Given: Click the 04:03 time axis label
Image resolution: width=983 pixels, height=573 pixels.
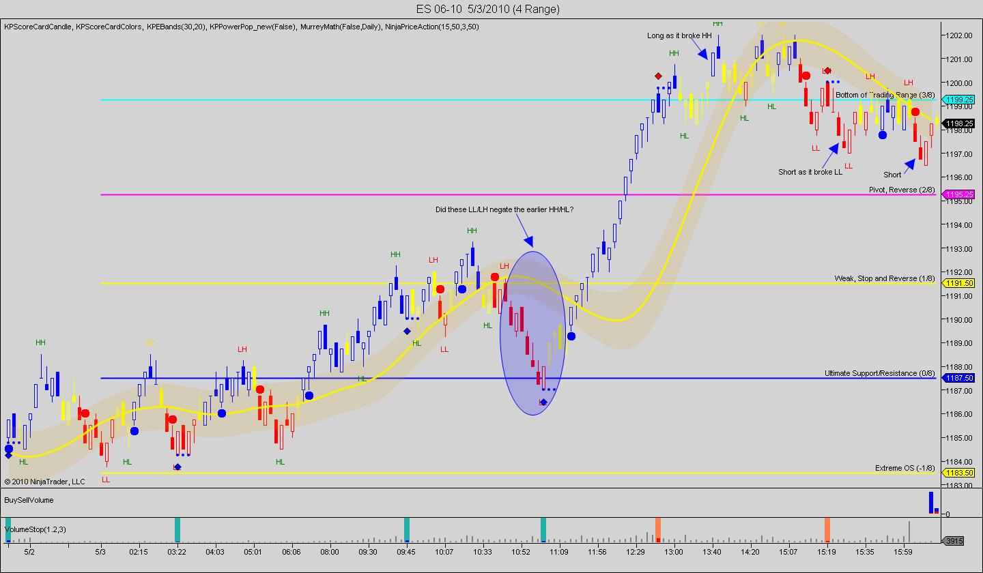Looking at the screenshot, I should 215,551.
